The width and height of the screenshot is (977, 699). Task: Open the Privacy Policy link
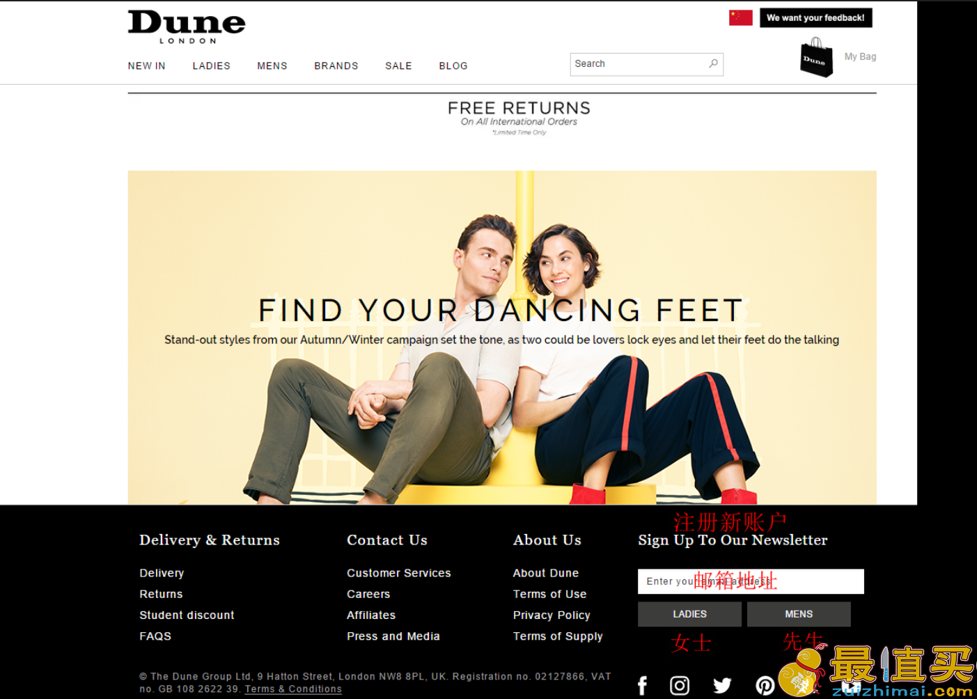(x=552, y=615)
